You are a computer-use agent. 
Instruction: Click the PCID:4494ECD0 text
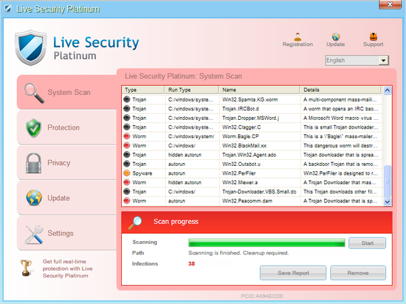262,296
